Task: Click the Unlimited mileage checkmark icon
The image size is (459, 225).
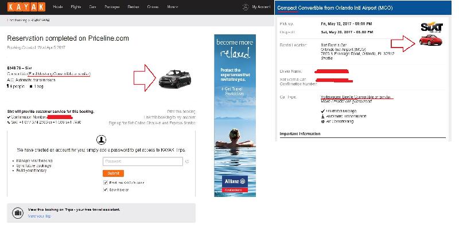Action: click(x=323, y=111)
